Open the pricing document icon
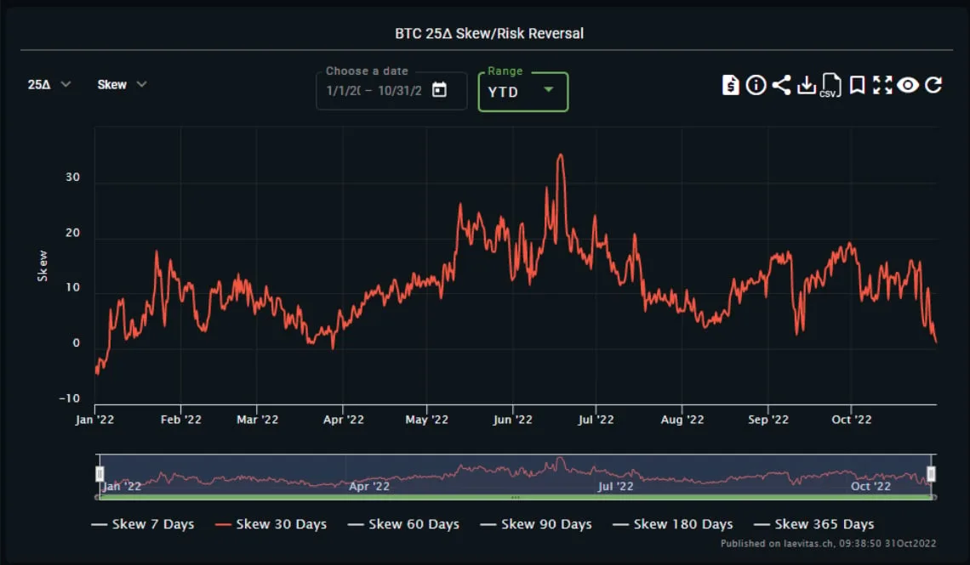Screen dimensions: 970x565 pyautogui.click(x=730, y=85)
